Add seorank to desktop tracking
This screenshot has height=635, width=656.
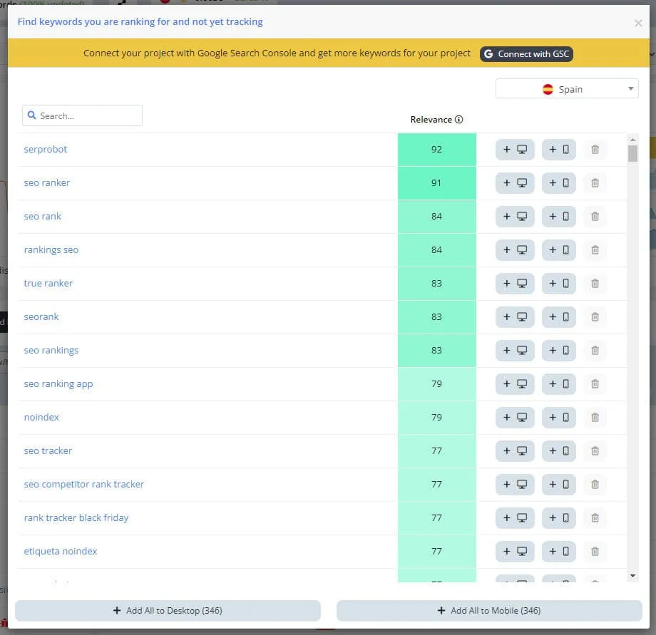(x=515, y=317)
